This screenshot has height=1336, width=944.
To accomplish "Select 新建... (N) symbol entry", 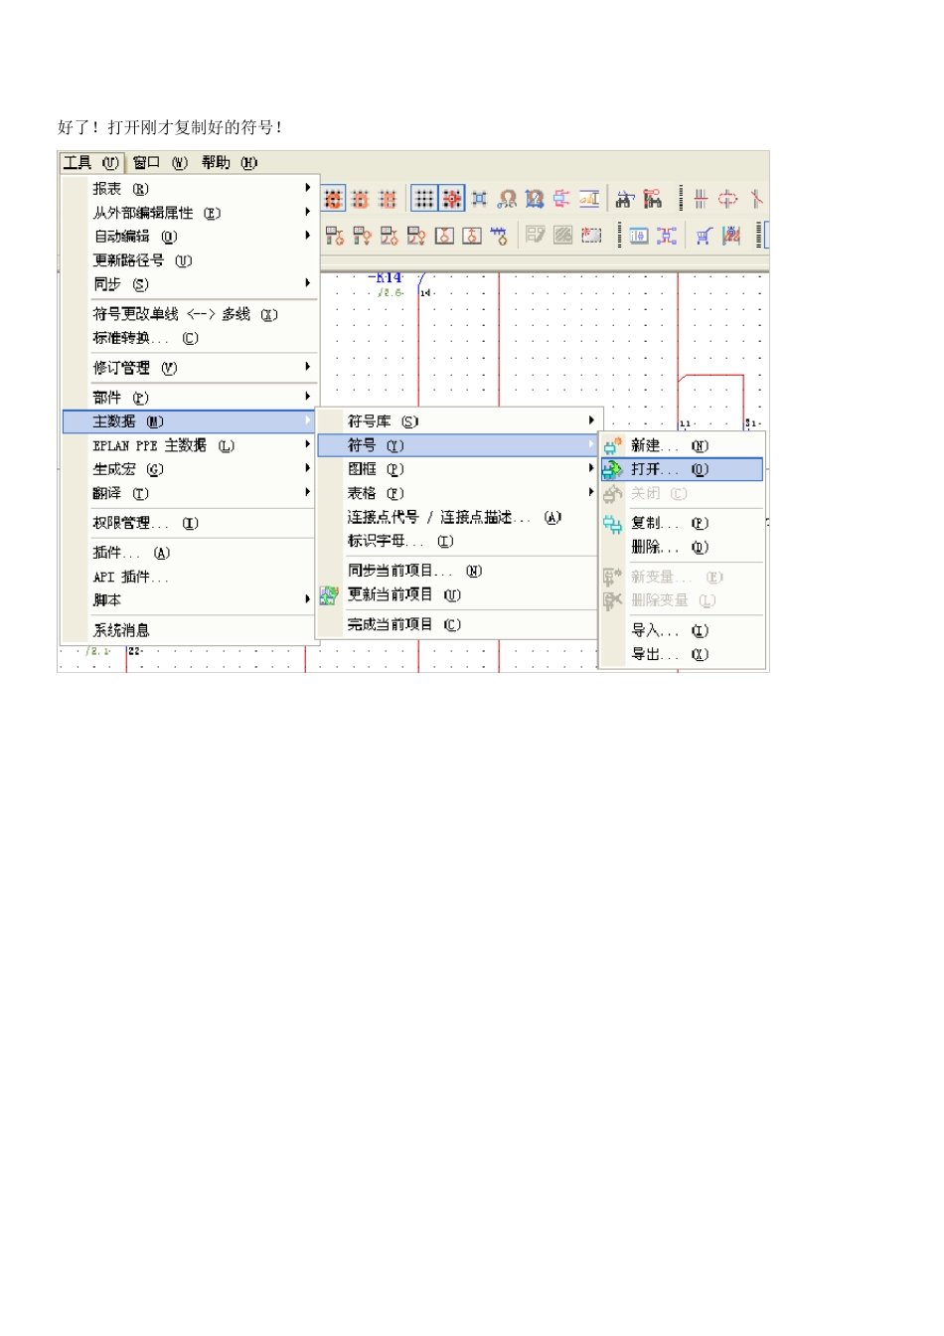I will point(682,445).
